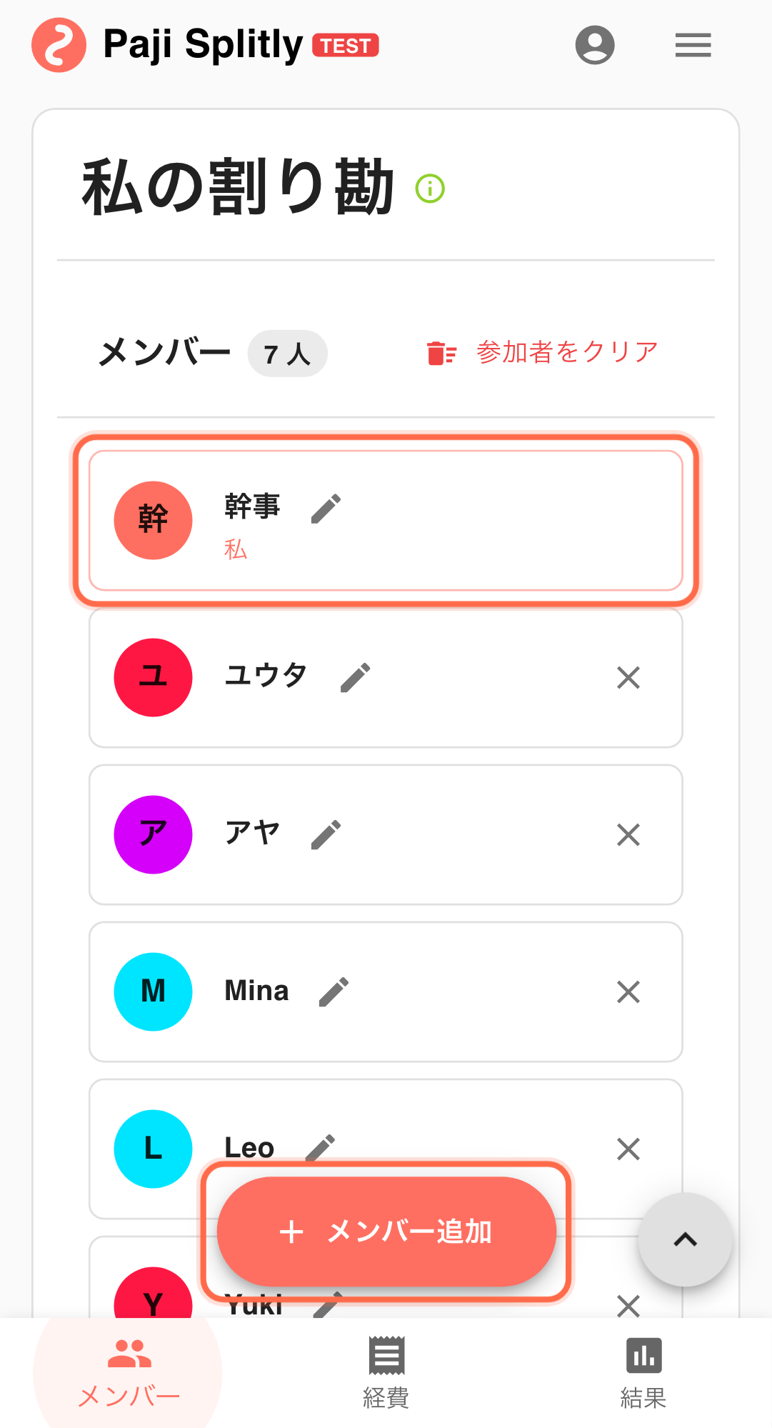This screenshot has height=1428, width=772.
Task: Remove member ユウタ
Action: pyautogui.click(x=628, y=677)
